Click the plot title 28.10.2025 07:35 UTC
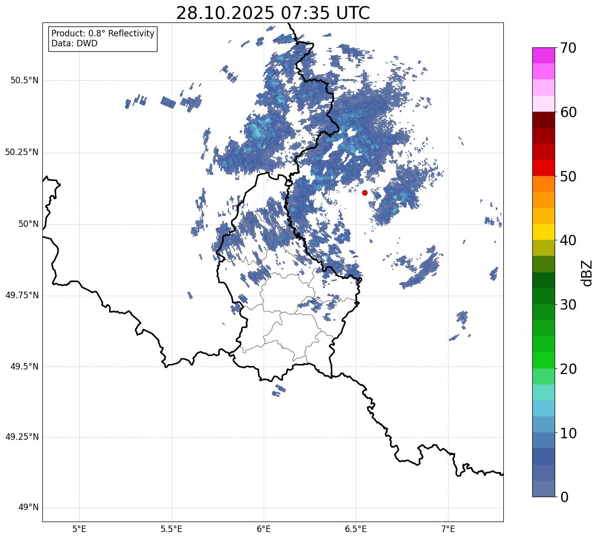Image resolution: width=599 pixels, height=539 pixels. pos(273,13)
